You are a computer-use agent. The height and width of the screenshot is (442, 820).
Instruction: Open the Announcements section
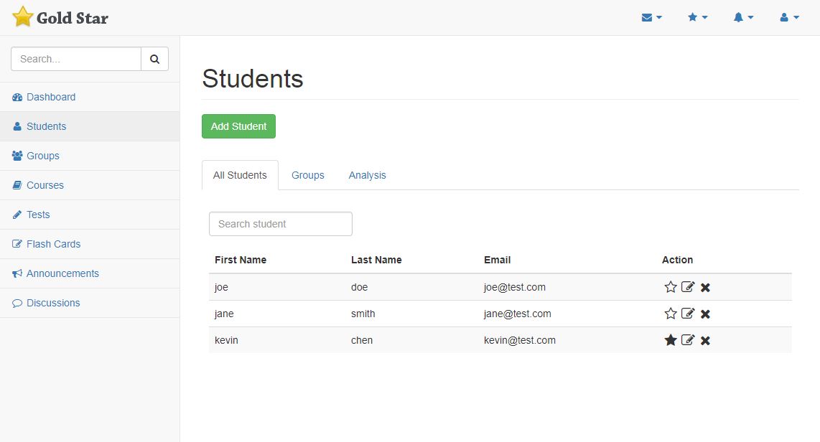[62, 273]
